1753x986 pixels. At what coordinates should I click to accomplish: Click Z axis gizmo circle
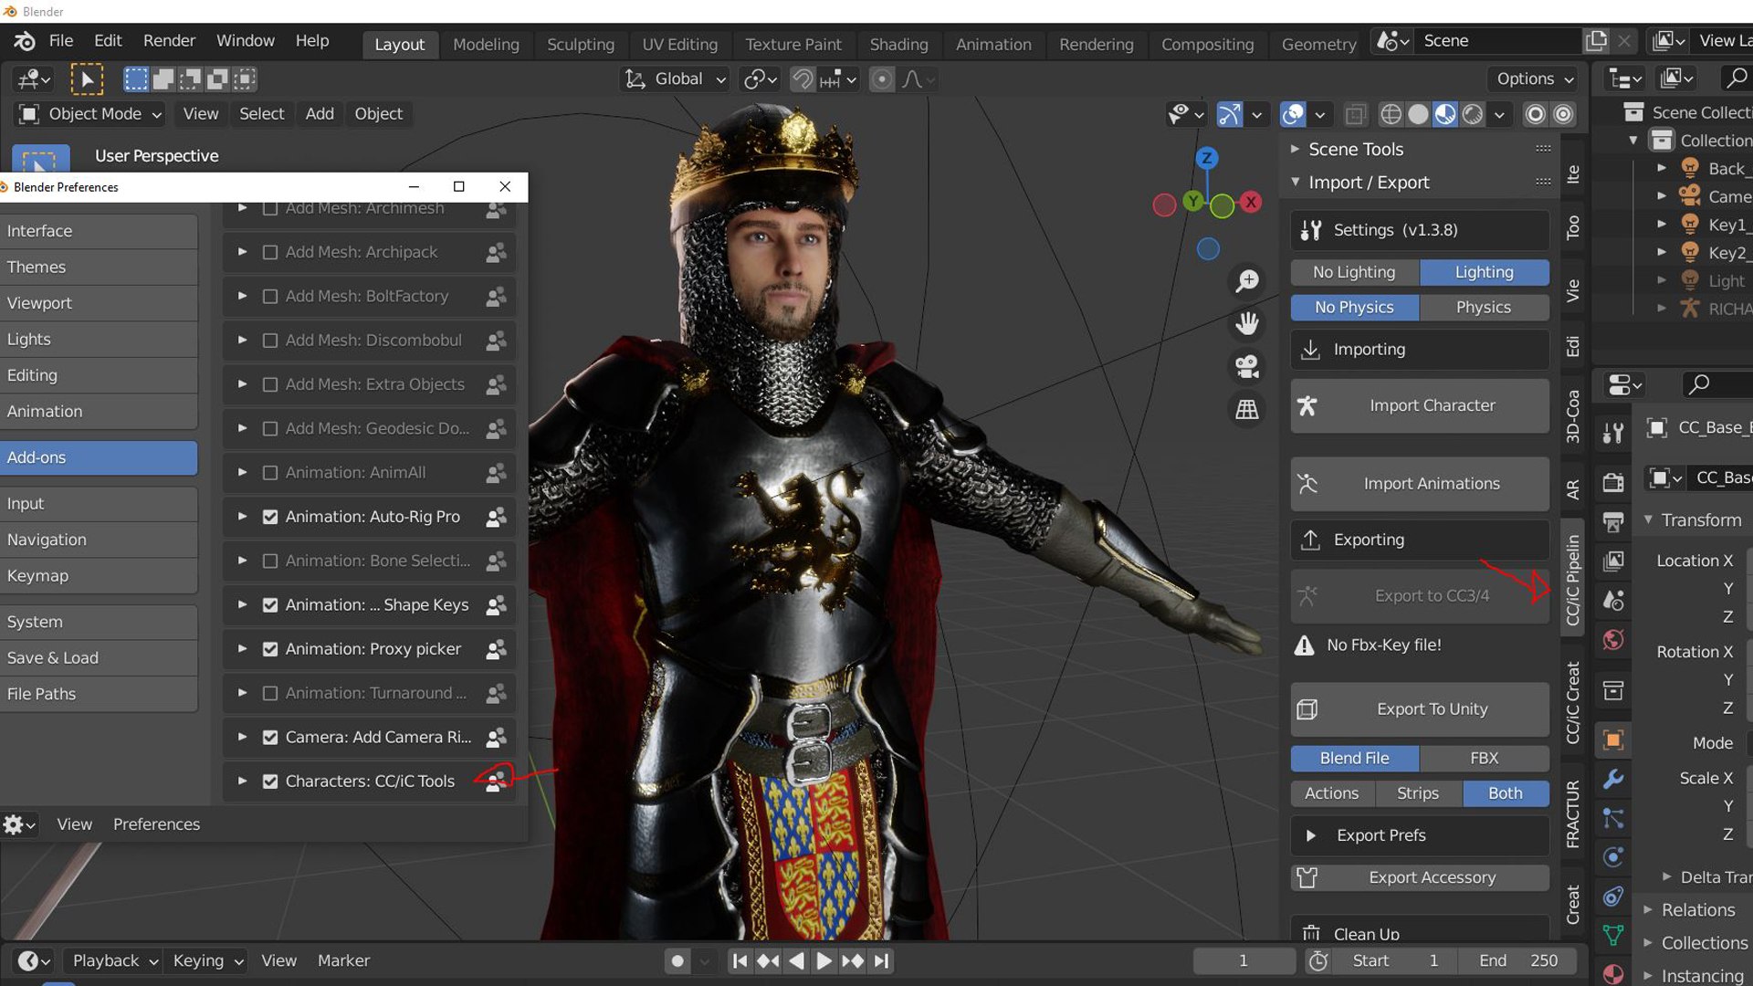[x=1207, y=158]
